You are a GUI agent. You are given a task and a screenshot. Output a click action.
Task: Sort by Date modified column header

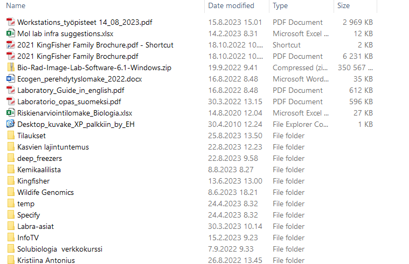click(231, 6)
